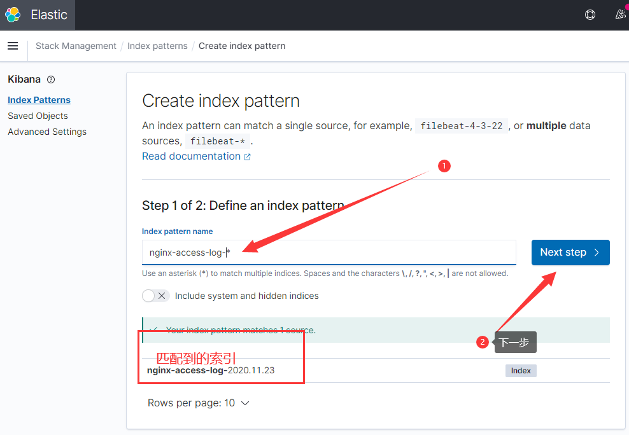Select Saved Objects in the sidebar
629x435 pixels.
point(38,116)
